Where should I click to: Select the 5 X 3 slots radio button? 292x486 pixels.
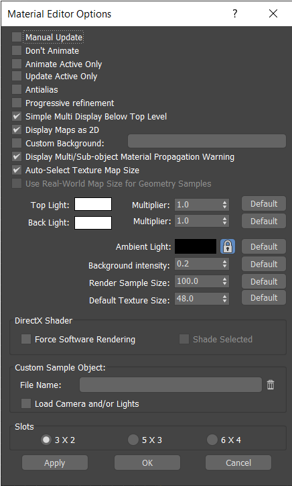tap(133, 440)
